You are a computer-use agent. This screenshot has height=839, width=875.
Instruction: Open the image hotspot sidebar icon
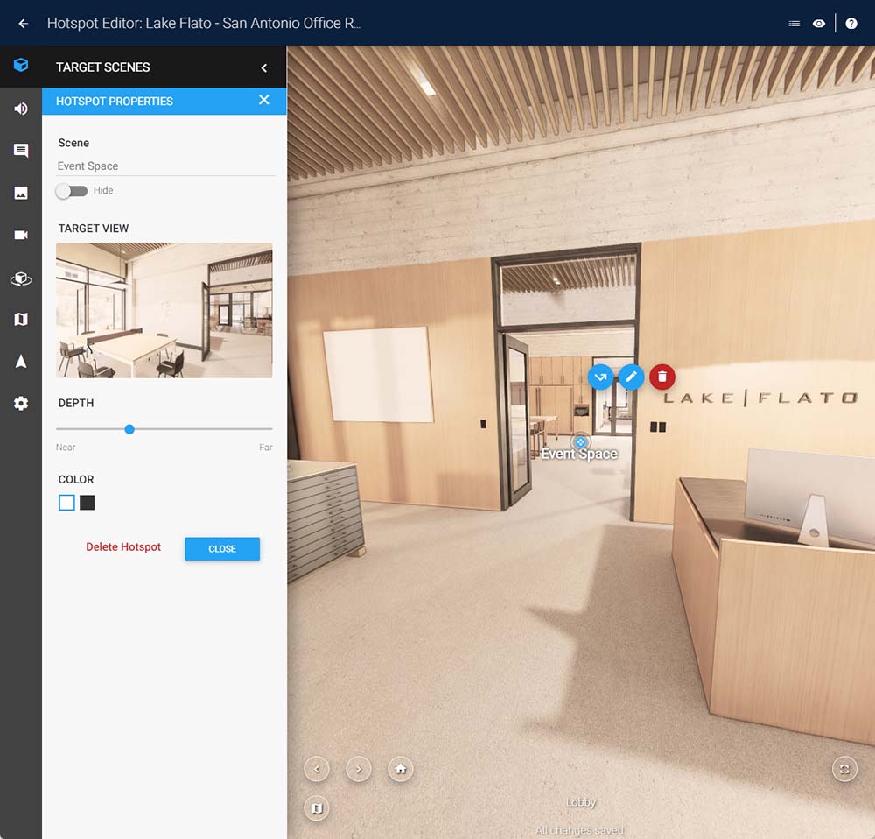pyautogui.click(x=21, y=193)
